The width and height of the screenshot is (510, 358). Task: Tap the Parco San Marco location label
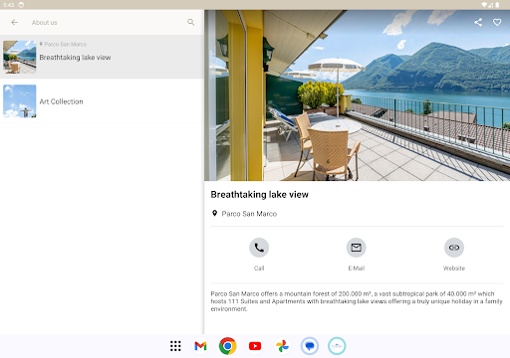(249, 214)
